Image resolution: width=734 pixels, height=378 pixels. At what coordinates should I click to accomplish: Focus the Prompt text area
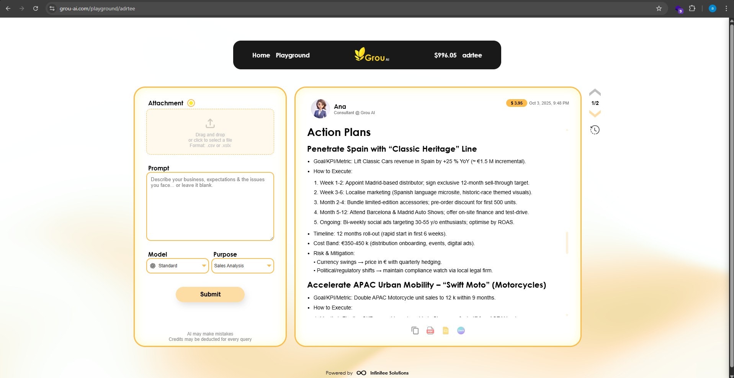(x=210, y=206)
